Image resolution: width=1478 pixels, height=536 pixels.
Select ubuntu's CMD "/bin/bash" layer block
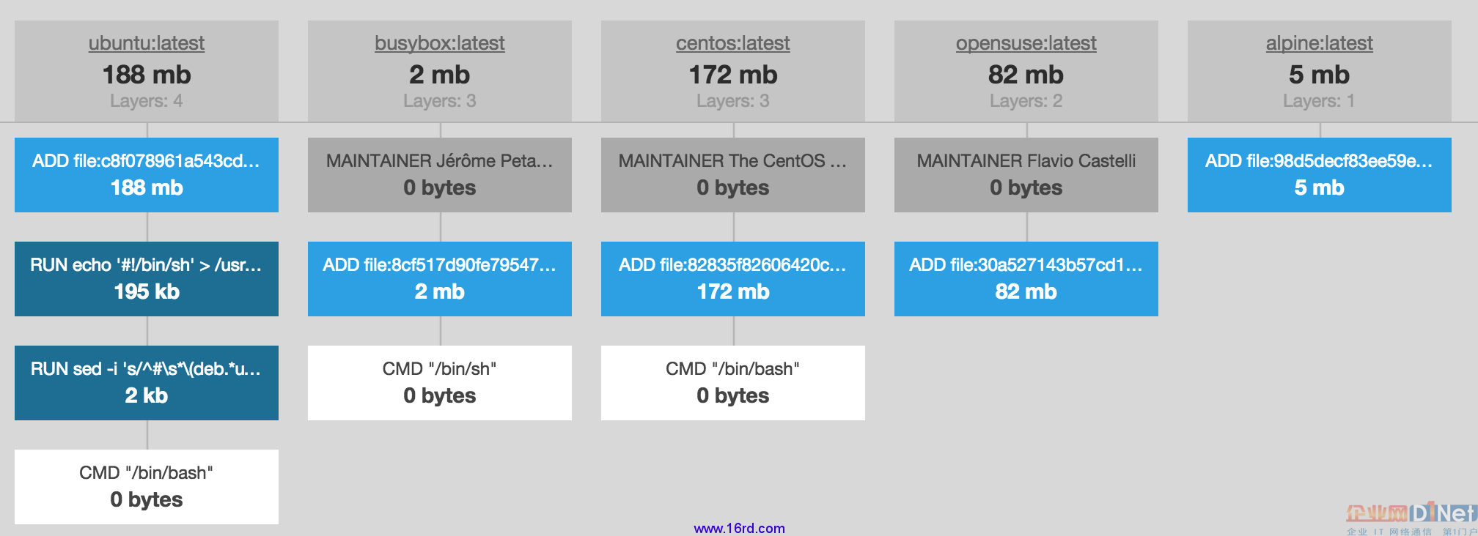(x=147, y=487)
